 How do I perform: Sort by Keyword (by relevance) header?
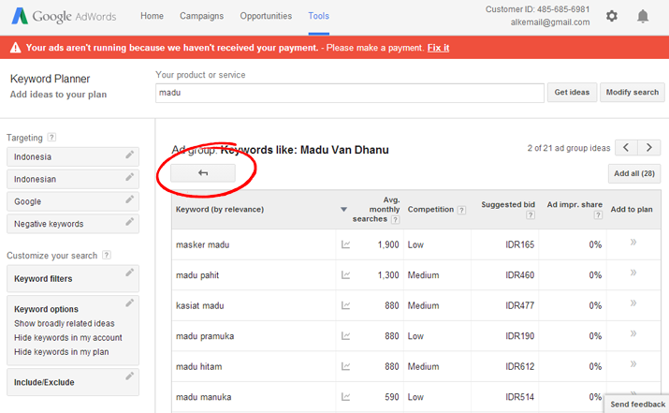pos(220,209)
